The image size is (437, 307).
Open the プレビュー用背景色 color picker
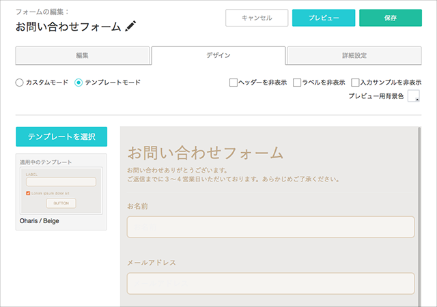coord(414,96)
